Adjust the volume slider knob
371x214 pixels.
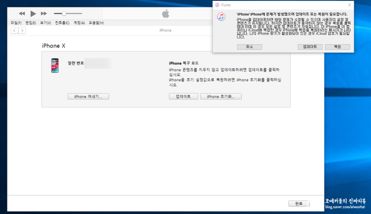[64, 14]
